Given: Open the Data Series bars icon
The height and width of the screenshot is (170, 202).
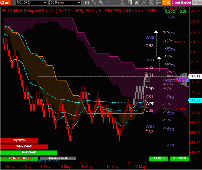Looking at the screenshot, I should pyautogui.click(x=137, y=2).
